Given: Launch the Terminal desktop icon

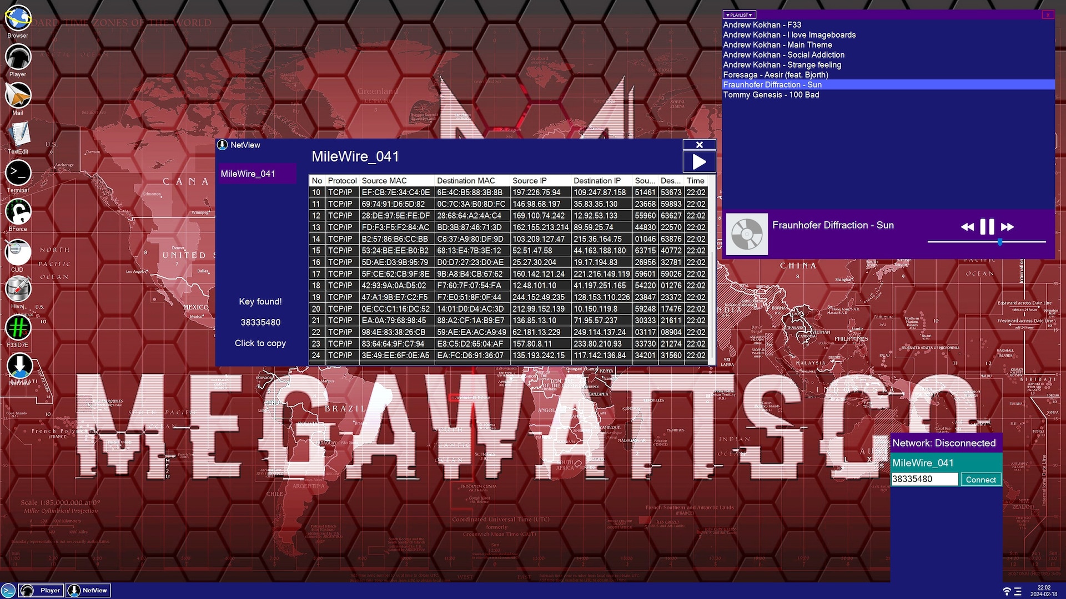Looking at the screenshot, I should click(18, 173).
